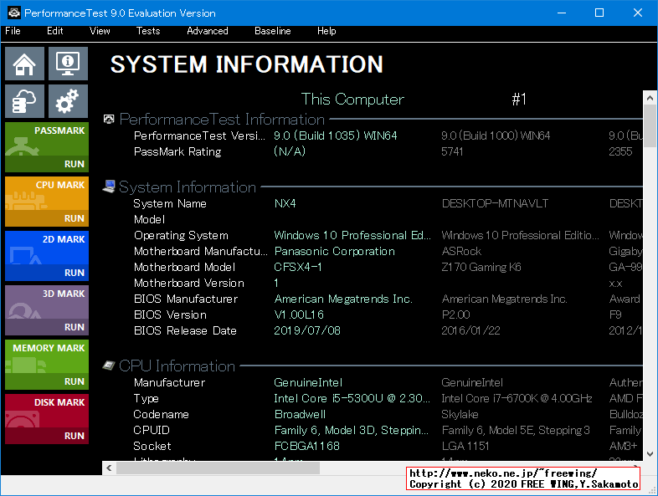Viewport: 658px width, 496px height.
Task: Click the 'CPUID' row label
Action: click(x=152, y=430)
